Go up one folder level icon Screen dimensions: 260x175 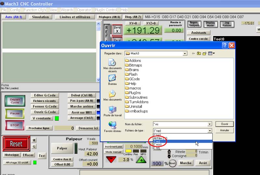pos(199,53)
